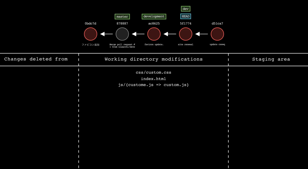Viewport: 308px width, 169px height.
Task: Expand the development branch label
Action: click(154, 16)
